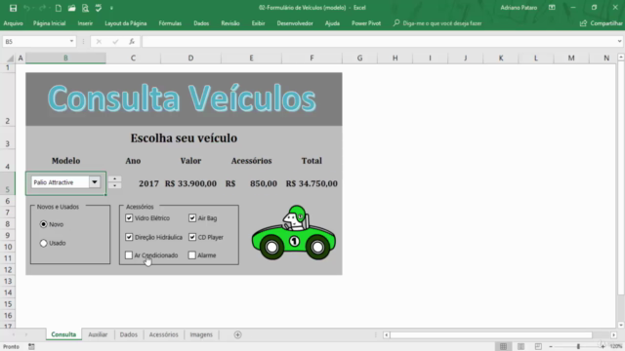
Task: Select the Novo radio button
Action: 43,224
